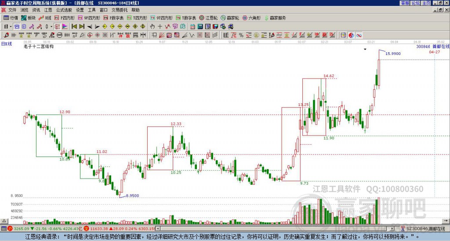
Task: Click the infinity symbol icon in toolbar
Action: click(359, 35)
